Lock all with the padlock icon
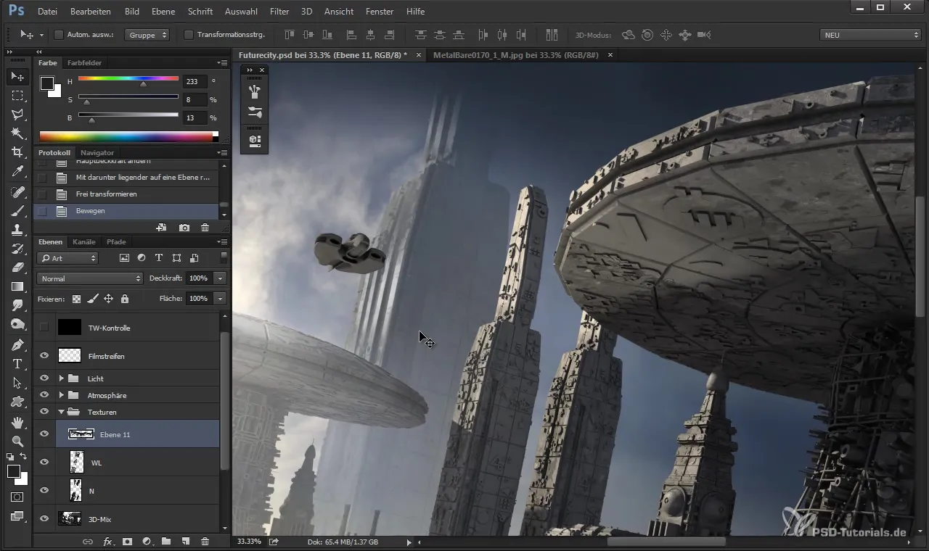Image resolution: width=929 pixels, height=551 pixels. (x=124, y=299)
